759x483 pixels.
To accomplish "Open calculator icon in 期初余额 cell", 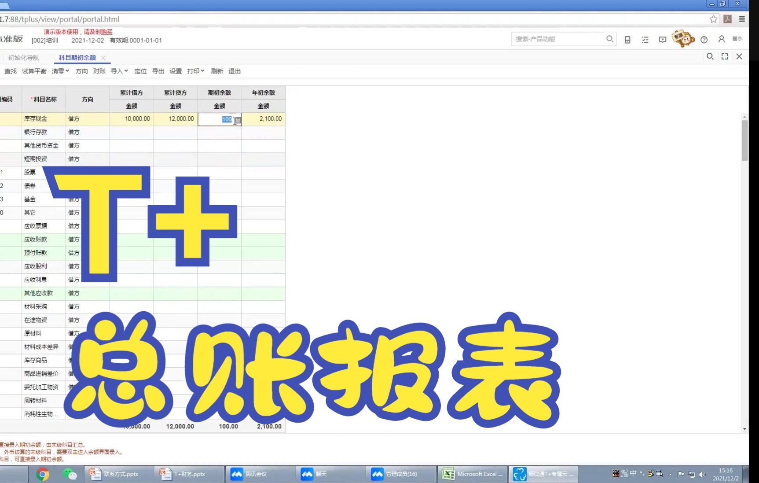I will point(238,120).
